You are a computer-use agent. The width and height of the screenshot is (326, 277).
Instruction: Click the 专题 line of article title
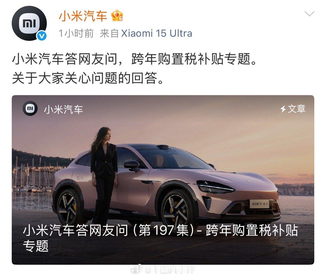coord(36,246)
